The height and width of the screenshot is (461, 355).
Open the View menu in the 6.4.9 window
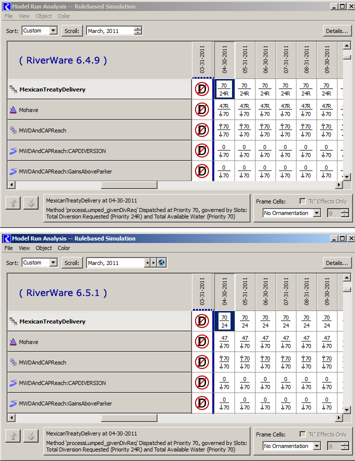(24, 16)
